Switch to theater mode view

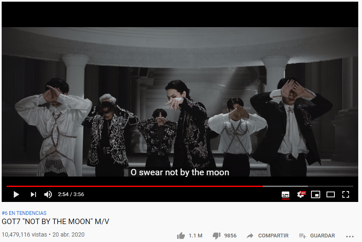coord(331,194)
